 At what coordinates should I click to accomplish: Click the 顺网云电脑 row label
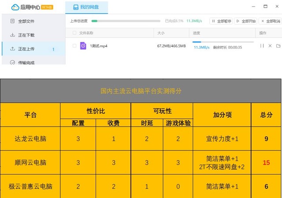30,163
